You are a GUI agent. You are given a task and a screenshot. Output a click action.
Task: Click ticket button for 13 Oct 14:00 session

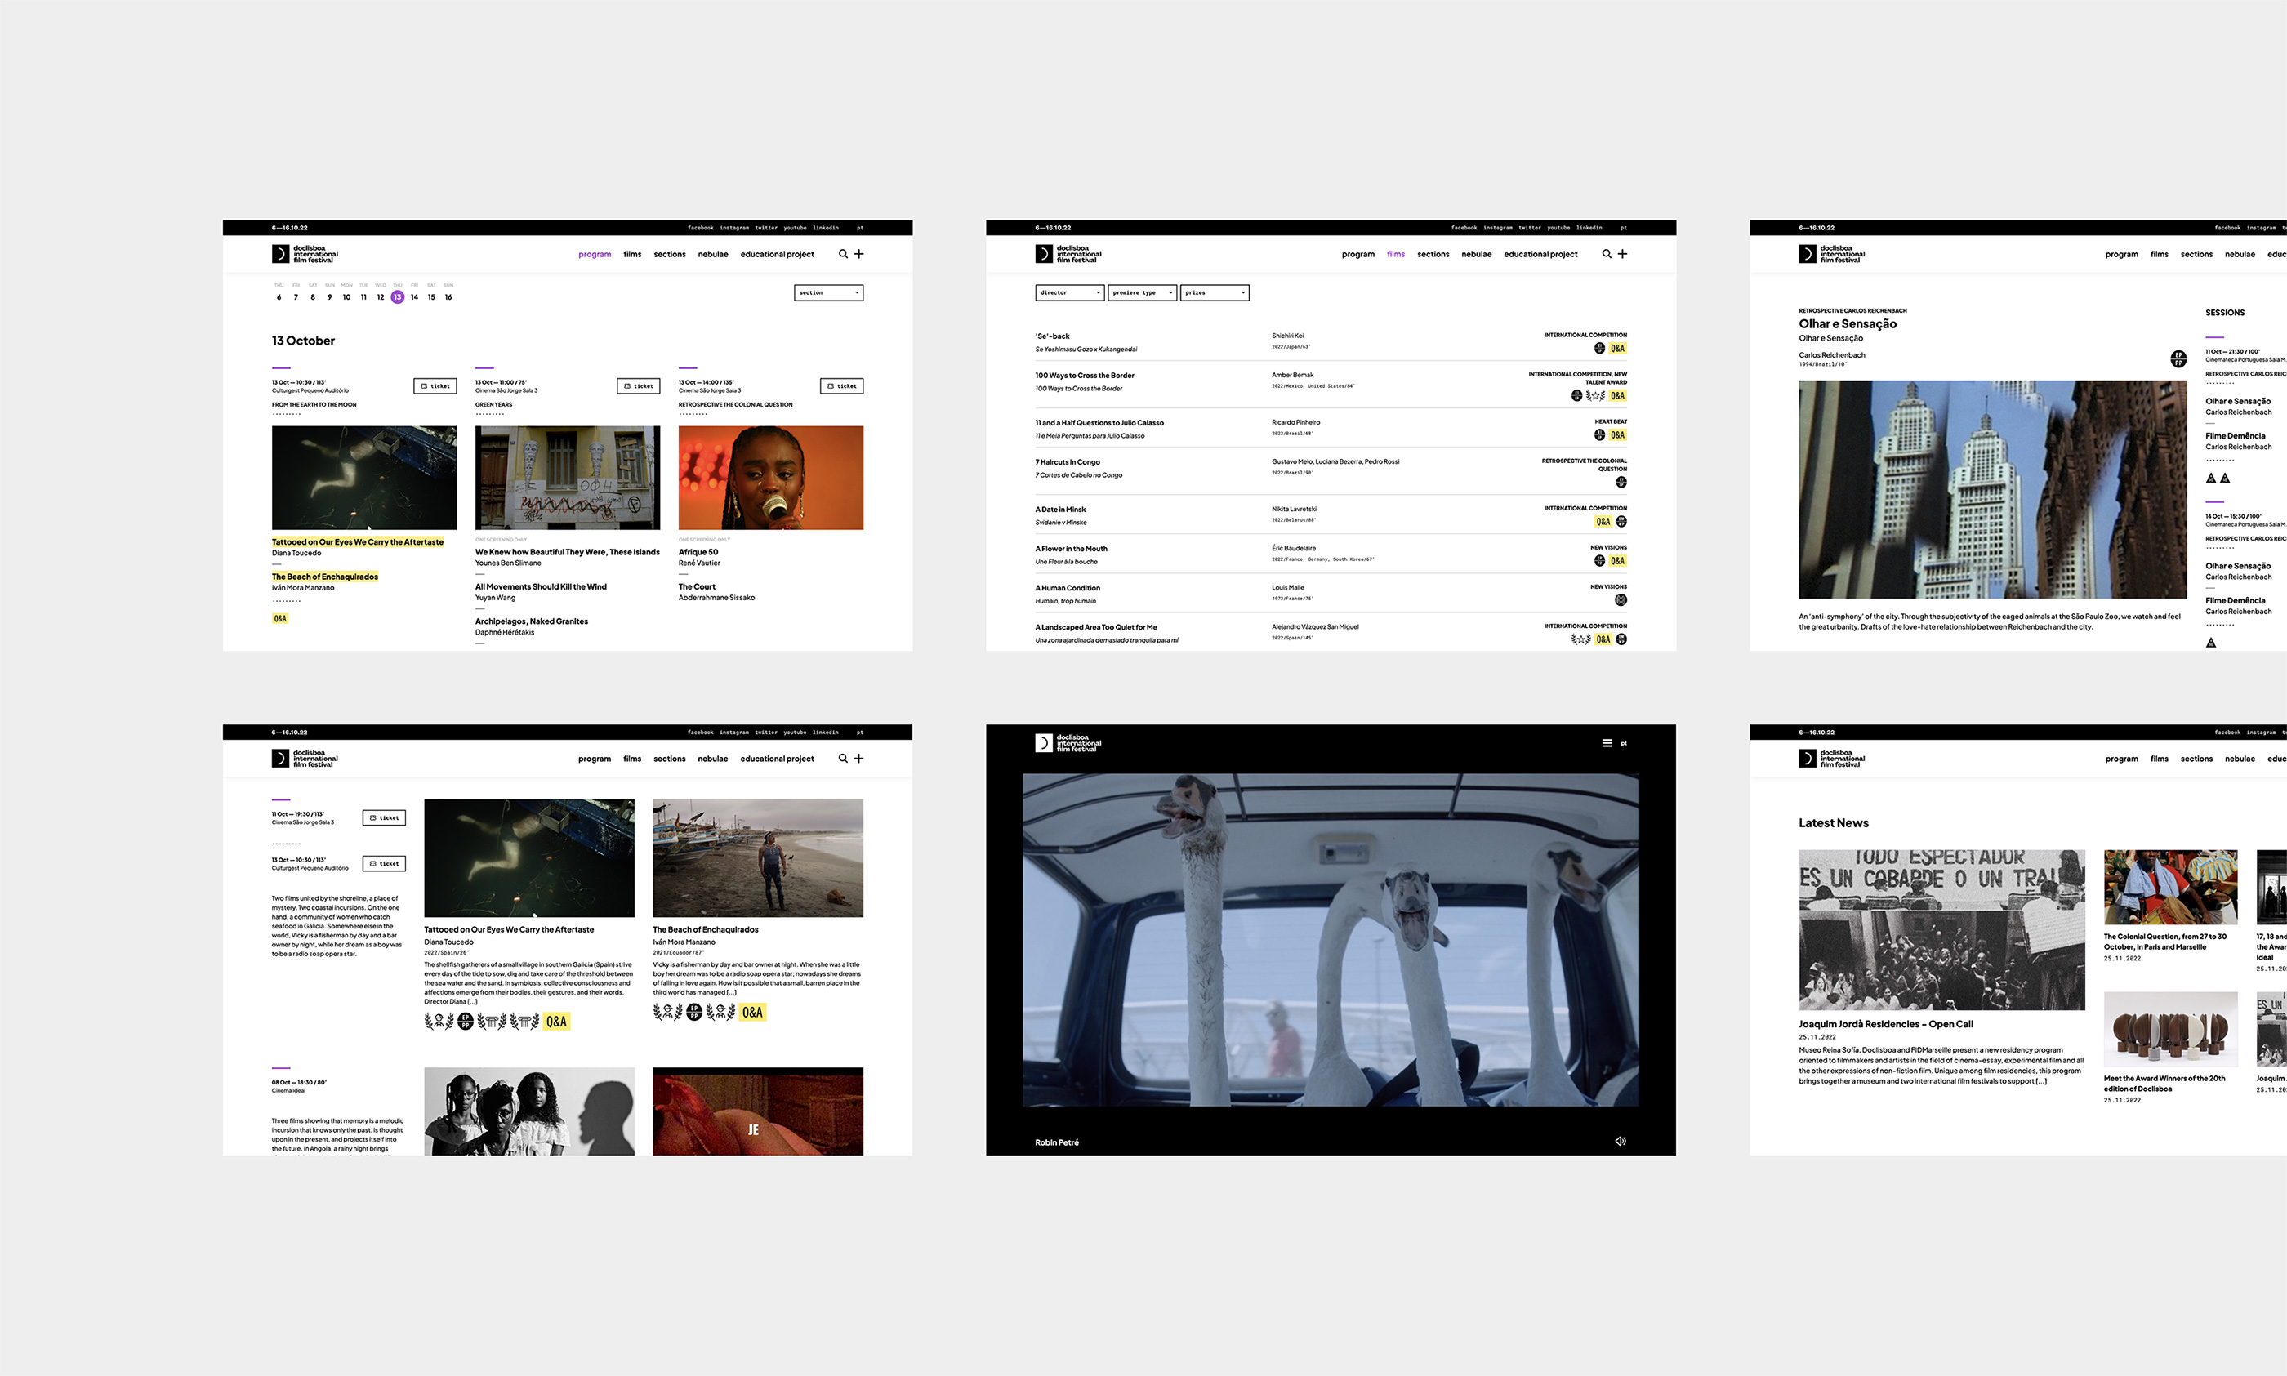click(x=842, y=385)
